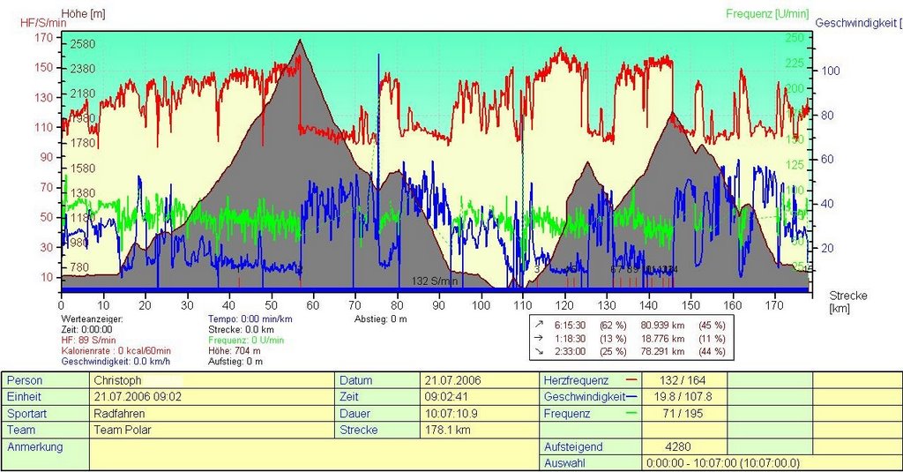
Task: Select the Strecke value '178.1 km'
Action: 447,430
